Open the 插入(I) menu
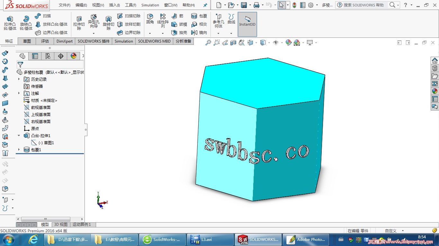Screen dimensions: 439x246 tap(114, 5)
